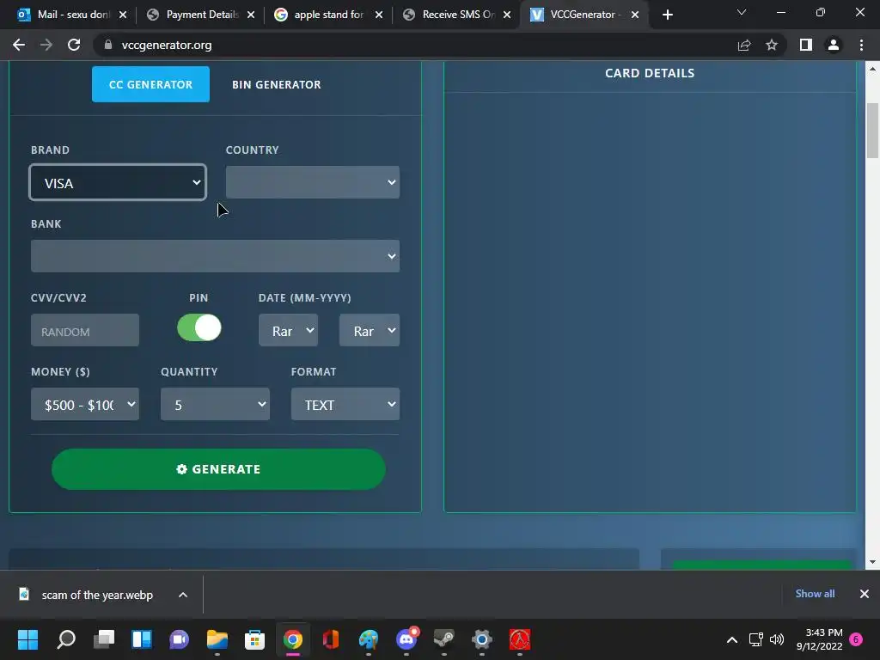
Task: Click the page vertical scrollbar thumb
Action: click(x=872, y=131)
